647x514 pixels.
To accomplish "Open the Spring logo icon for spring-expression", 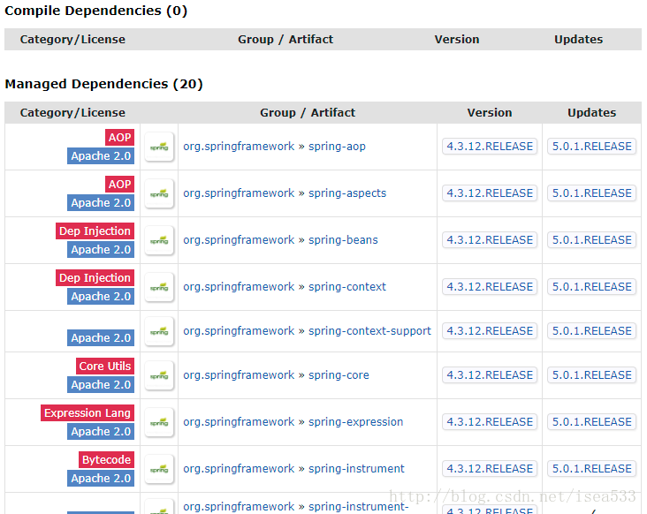I will point(159,422).
